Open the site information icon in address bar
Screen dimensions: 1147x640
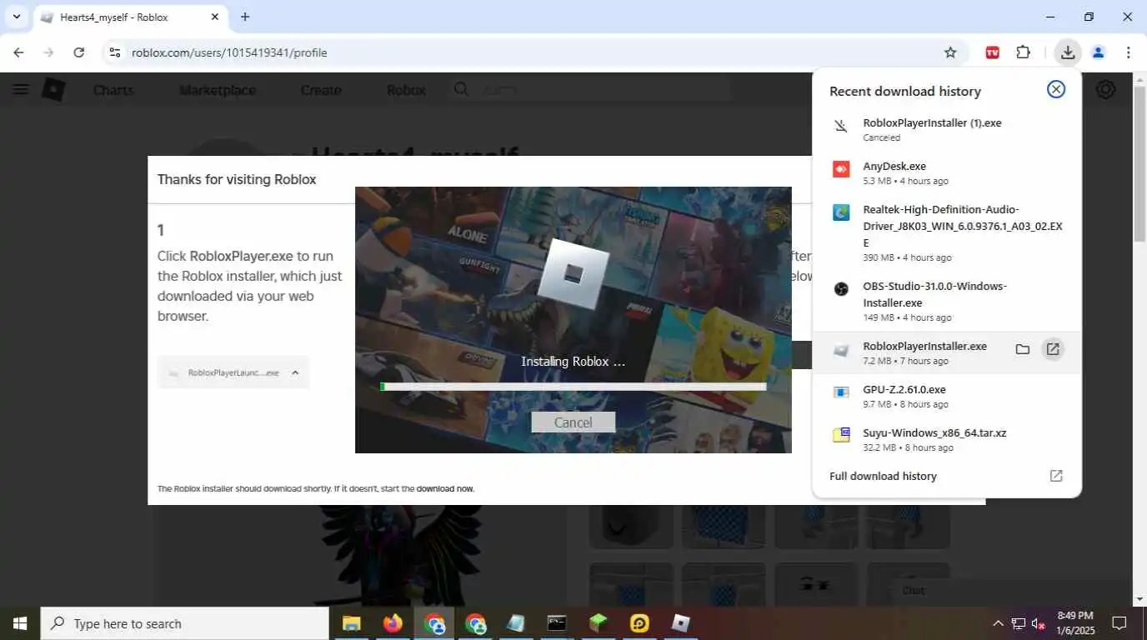click(x=115, y=52)
